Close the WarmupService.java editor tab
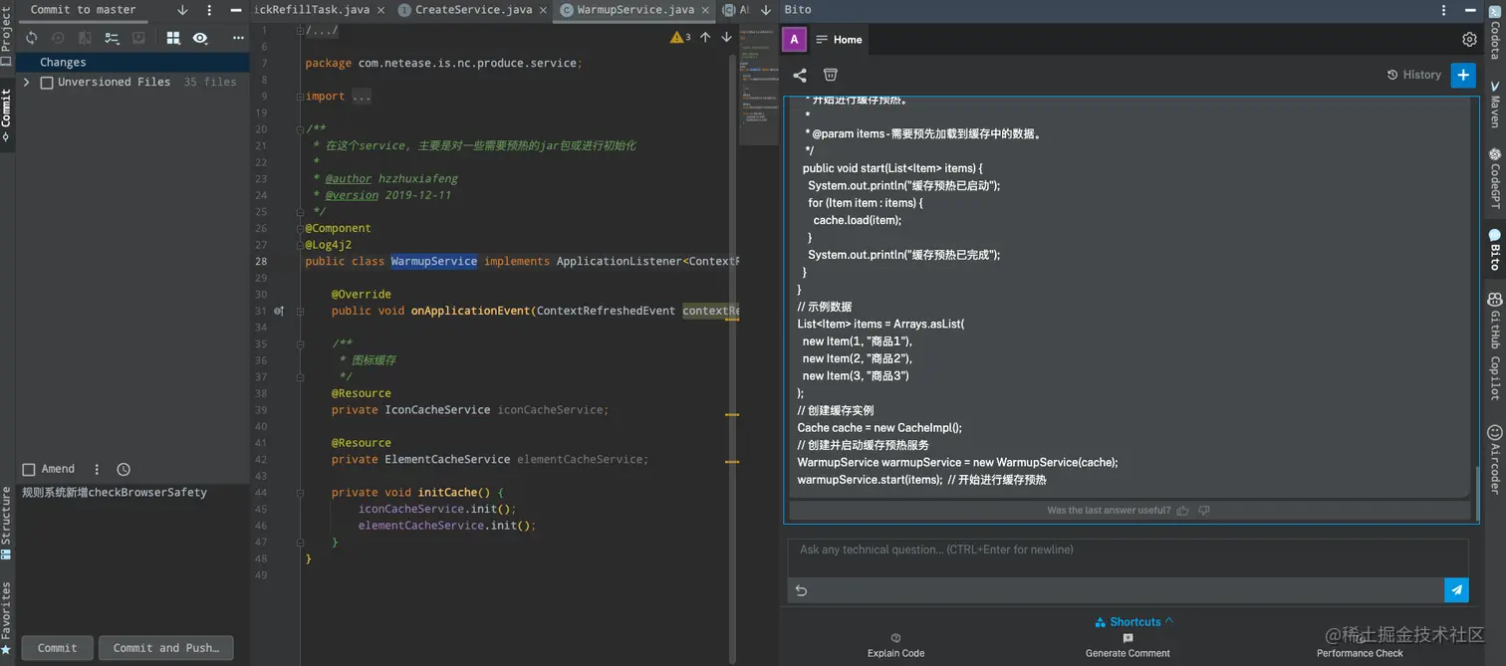The width and height of the screenshot is (1506, 666). pyautogui.click(x=704, y=10)
